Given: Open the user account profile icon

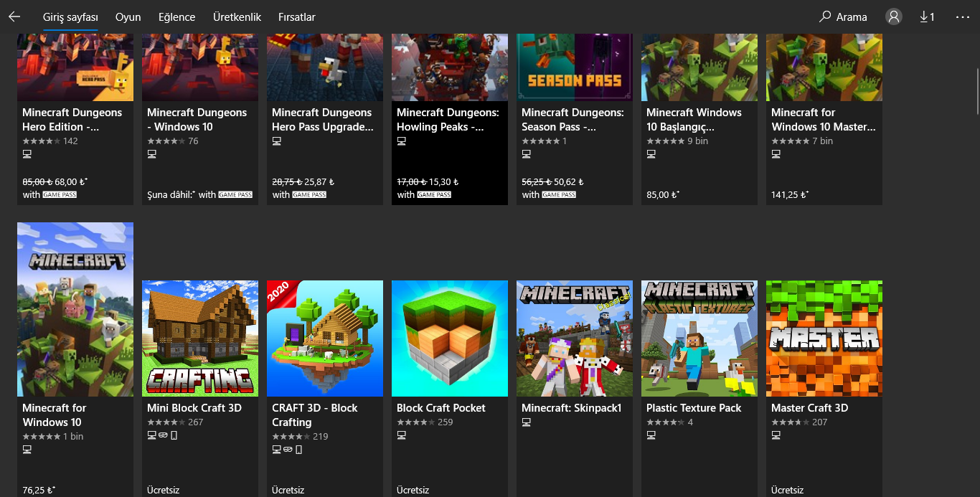Looking at the screenshot, I should pos(894,16).
